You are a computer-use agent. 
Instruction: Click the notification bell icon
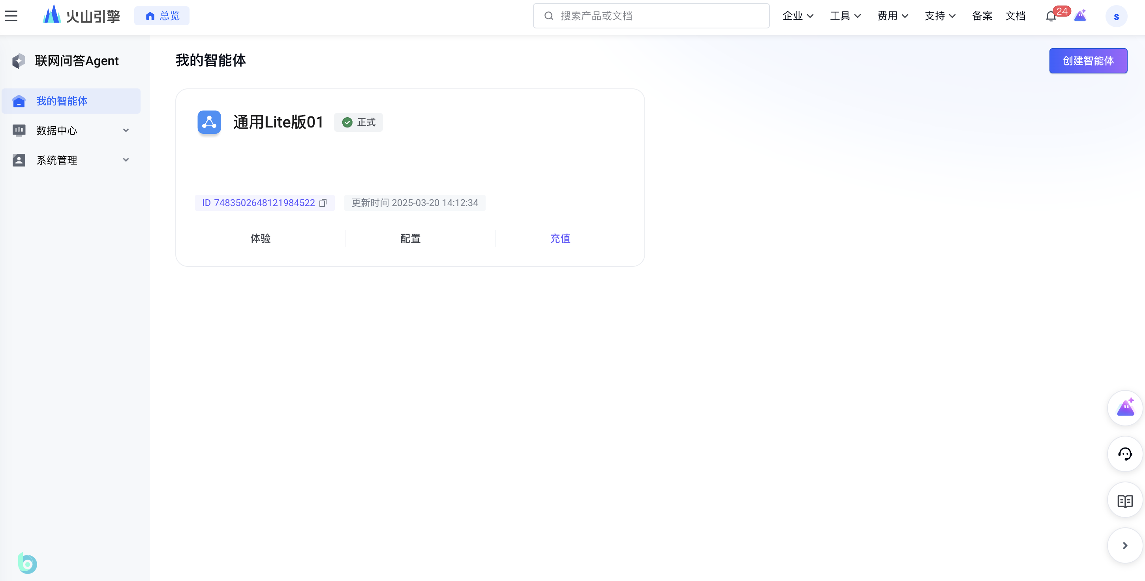(x=1051, y=16)
